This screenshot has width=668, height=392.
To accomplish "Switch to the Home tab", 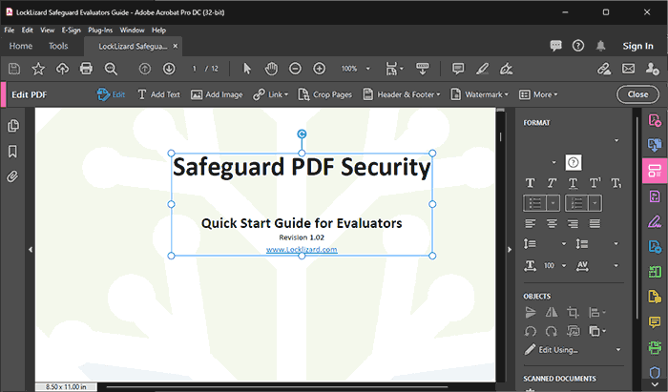I will tap(20, 46).
